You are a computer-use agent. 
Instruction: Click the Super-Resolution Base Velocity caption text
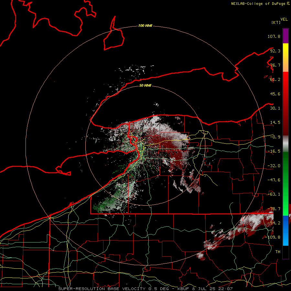[145, 289]
